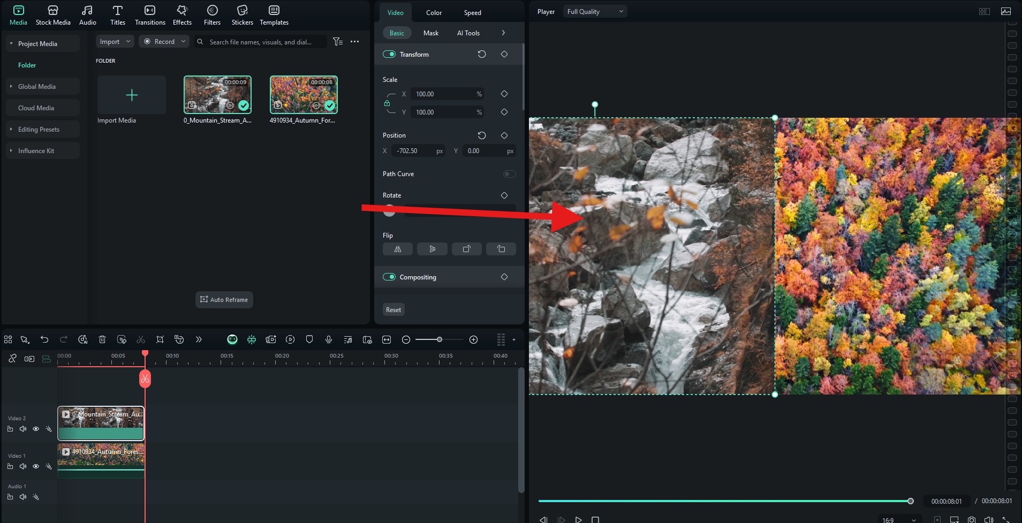Click the zoom-to-fit timeline icon
Image resolution: width=1022 pixels, height=523 pixels.
click(387, 339)
